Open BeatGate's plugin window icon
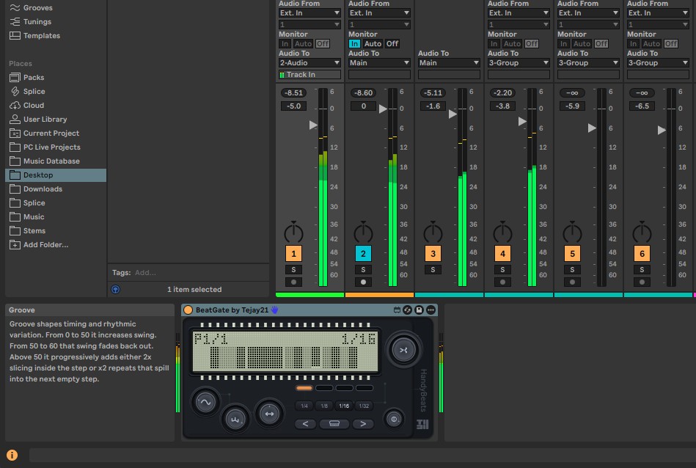Image resolution: width=696 pixels, height=468 pixels. (397, 310)
